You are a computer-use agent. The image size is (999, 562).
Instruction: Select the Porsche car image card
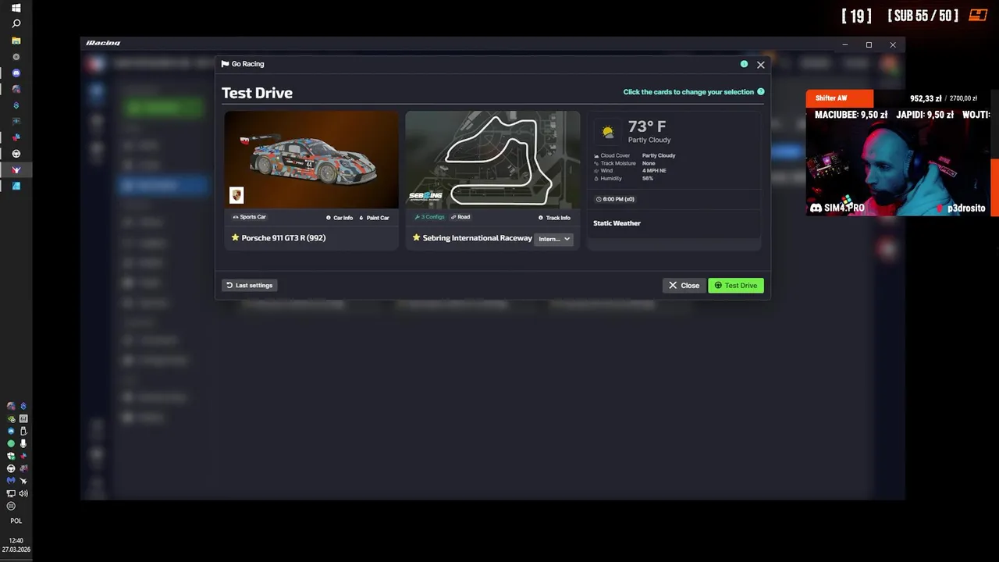(311, 160)
